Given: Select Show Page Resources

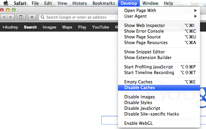Looking at the screenshot, I should tap(159, 43).
